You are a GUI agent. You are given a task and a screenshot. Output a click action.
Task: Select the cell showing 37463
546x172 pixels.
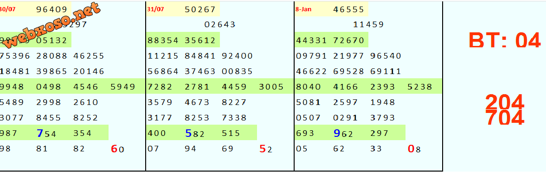point(200,72)
